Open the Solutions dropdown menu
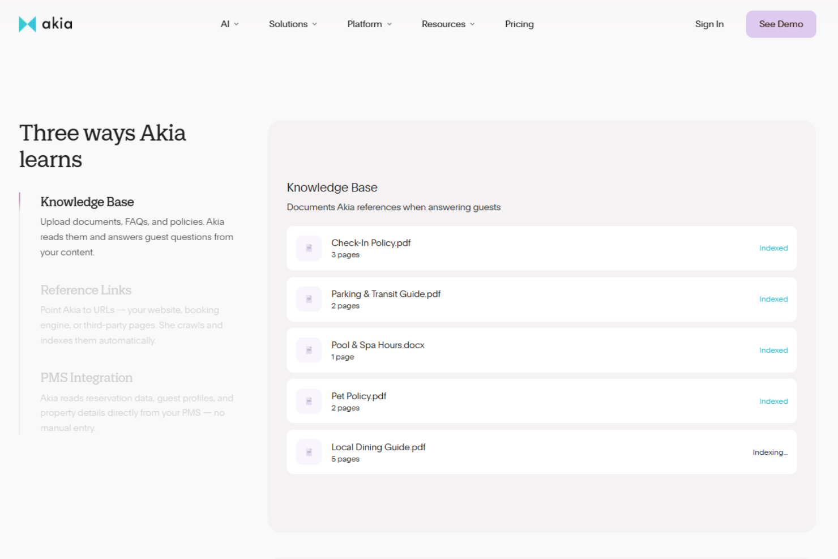Image resolution: width=838 pixels, height=559 pixels. tap(292, 24)
